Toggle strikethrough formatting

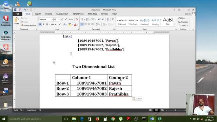53,24
